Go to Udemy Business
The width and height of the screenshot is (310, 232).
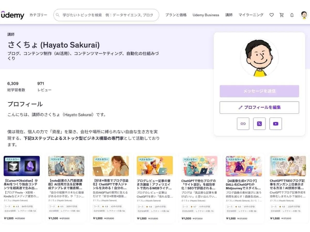206,15
